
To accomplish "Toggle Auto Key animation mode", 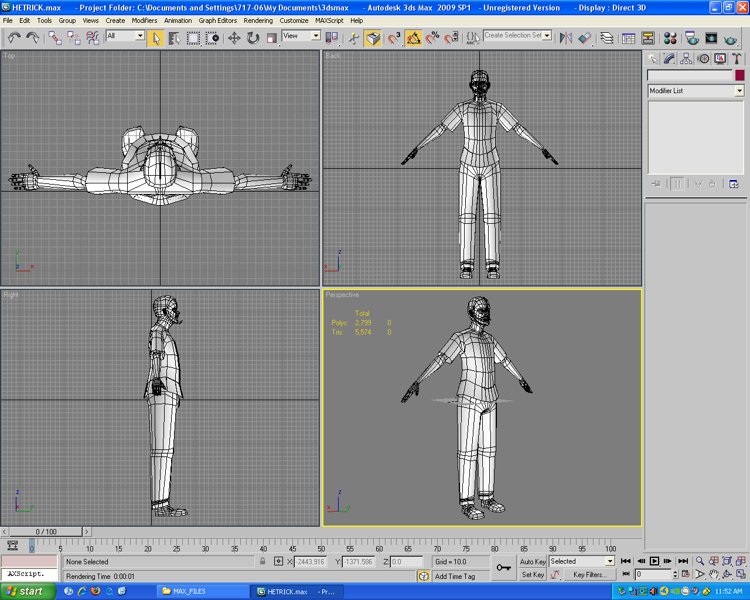I will pyautogui.click(x=533, y=561).
